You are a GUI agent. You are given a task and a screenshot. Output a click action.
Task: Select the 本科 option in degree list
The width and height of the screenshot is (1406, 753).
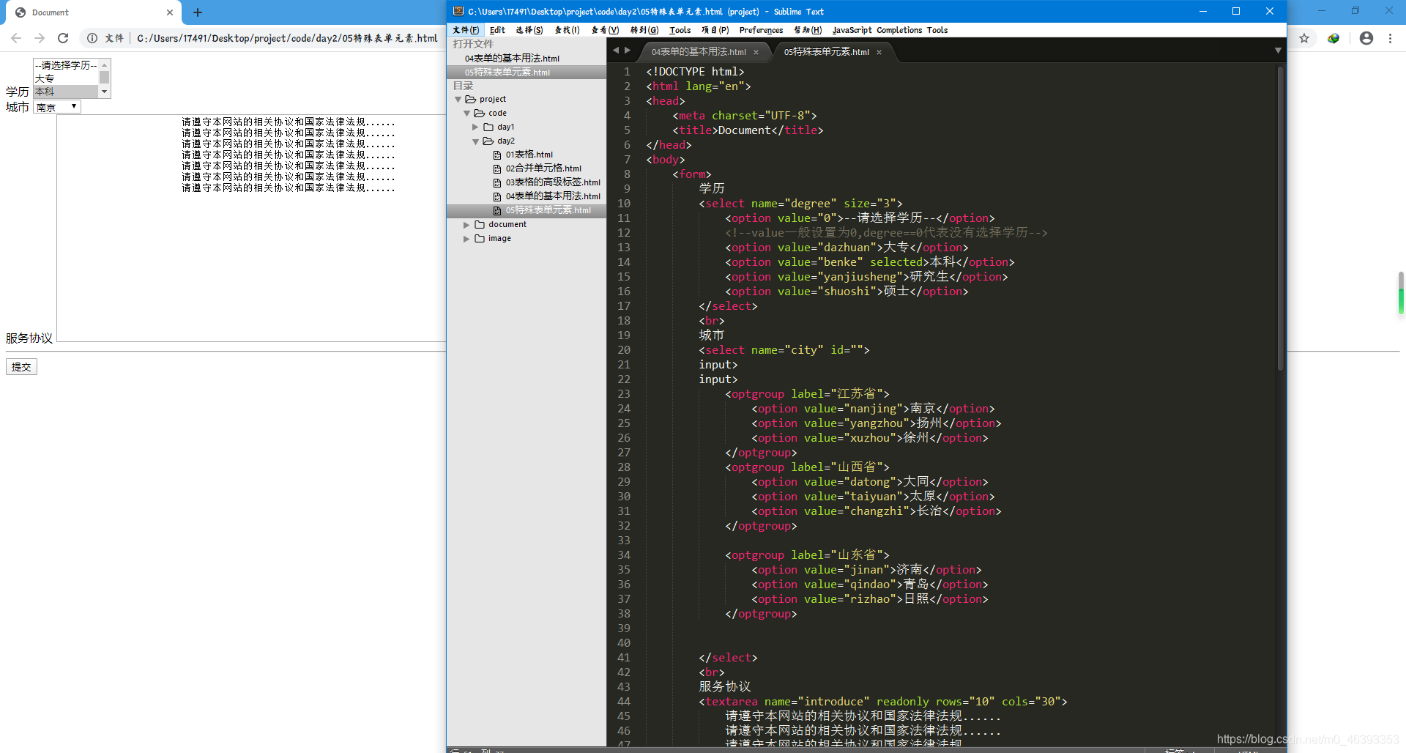pyautogui.click(x=66, y=92)
